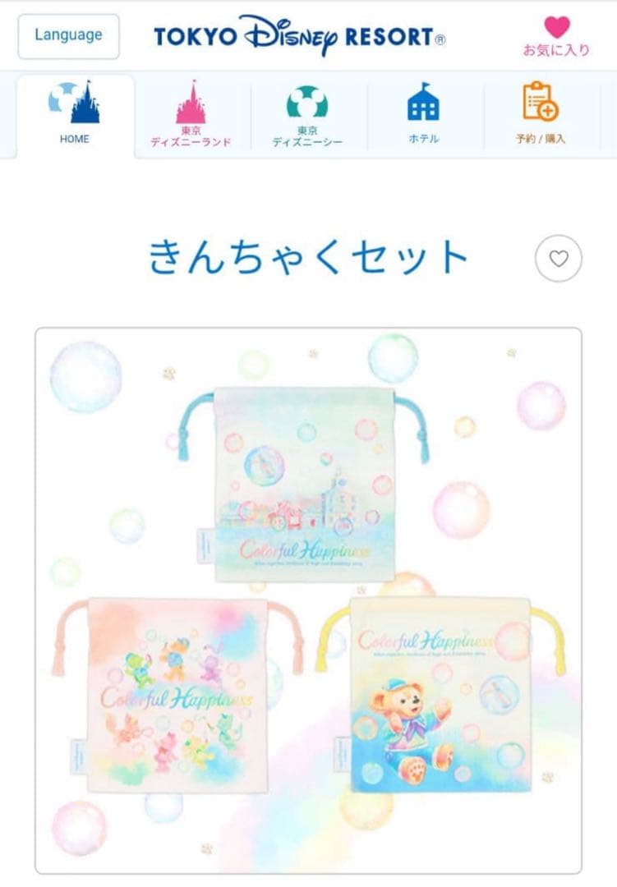The height and width of the screenshot is (887, 617).
Task: Click the blue drawstring pouch image
Action: (304, 483)
